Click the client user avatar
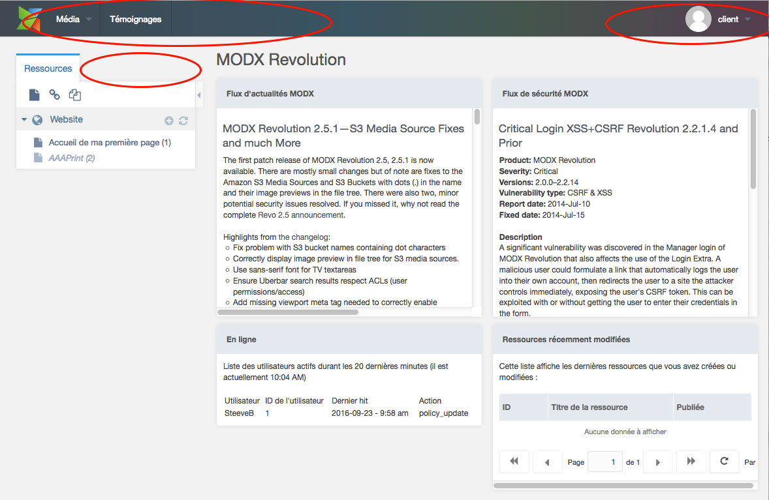 pos(698,19)
